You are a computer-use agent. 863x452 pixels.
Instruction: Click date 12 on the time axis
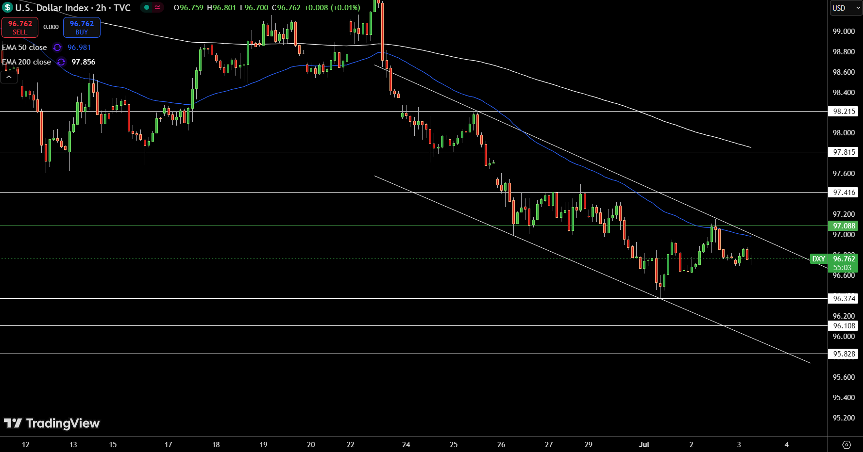coord(26,445)
